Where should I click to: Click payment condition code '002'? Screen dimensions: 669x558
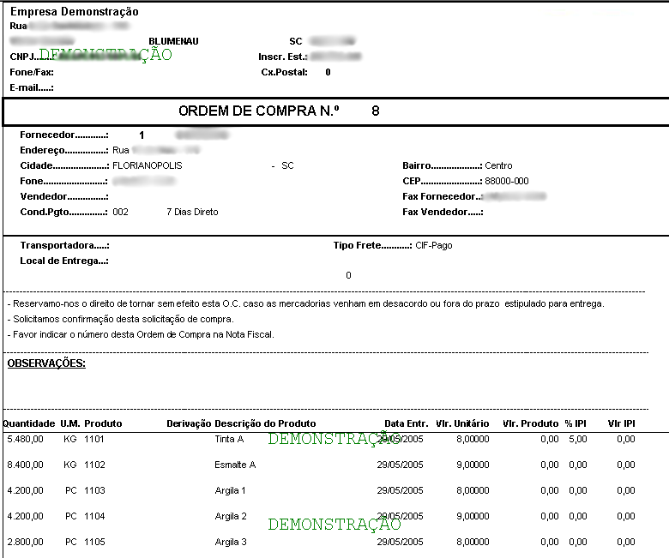click(120, 212)
